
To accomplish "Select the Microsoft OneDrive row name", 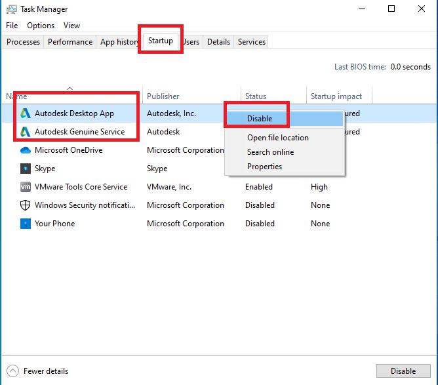I will click(x=69, y=150).
